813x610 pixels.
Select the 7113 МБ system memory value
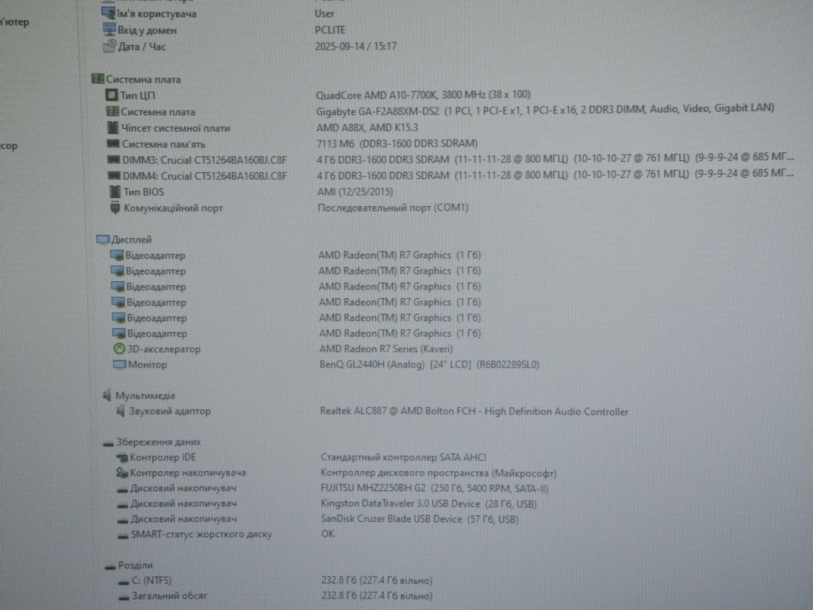point(397,143)
